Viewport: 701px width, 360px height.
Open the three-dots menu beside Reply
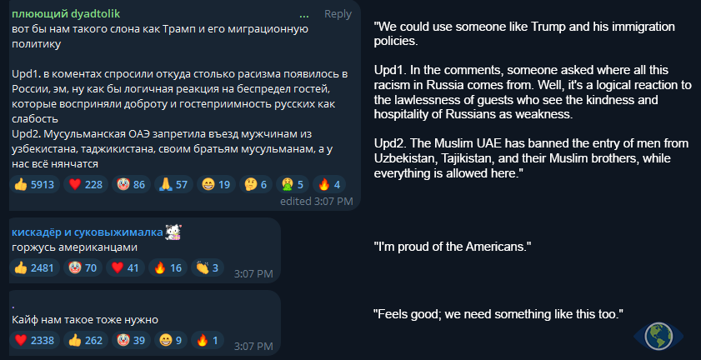pyautogui.click(x=306, y=13)
